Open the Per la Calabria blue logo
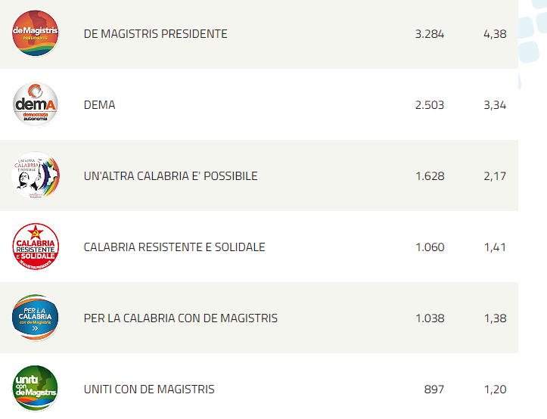The width and height of the screenshot is (547, 419). pos(36,318)
